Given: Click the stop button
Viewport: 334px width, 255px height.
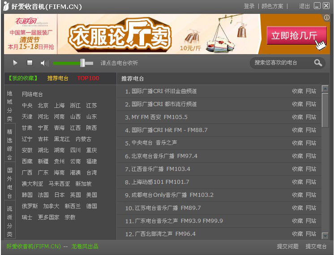Looking at the screenshot, I should coord(30,63).
